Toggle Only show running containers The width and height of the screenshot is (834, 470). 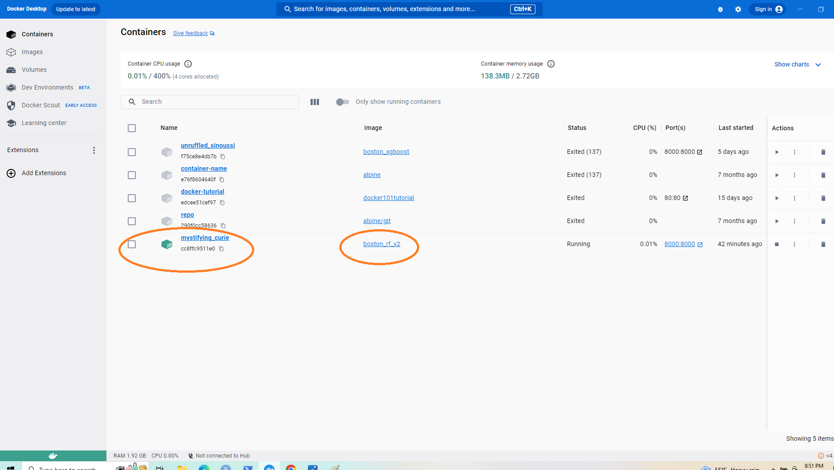click(x=342, y=102)
